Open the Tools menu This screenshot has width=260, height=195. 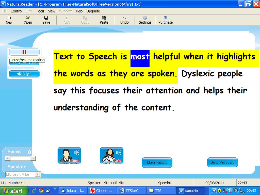[40, 11]
